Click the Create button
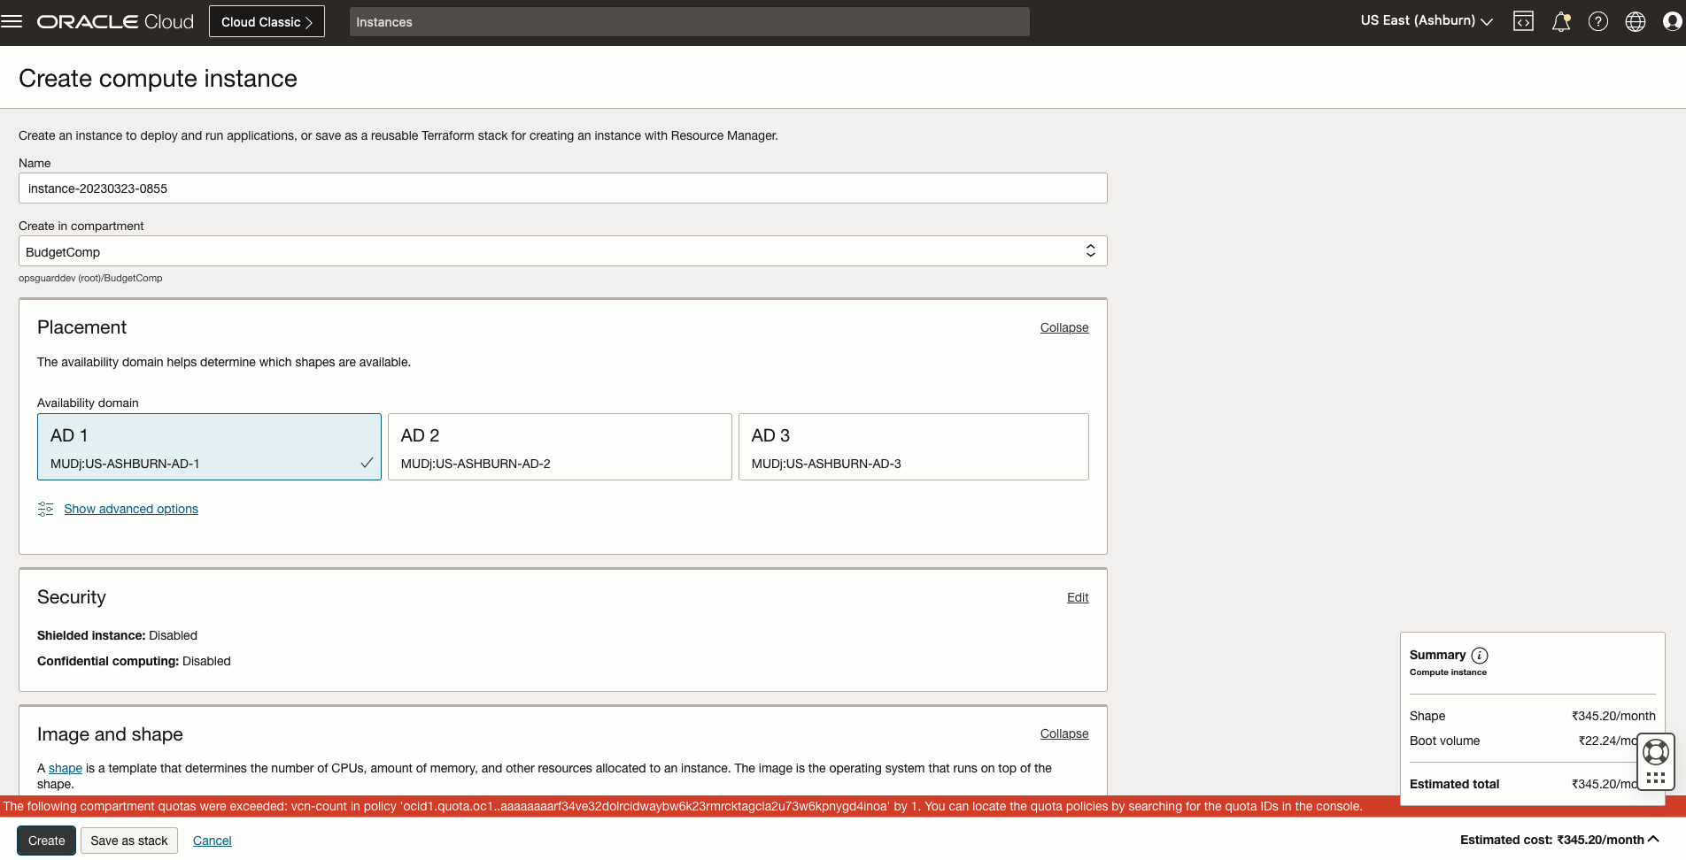The width and height of the screenshot is (1686, 860). (x=46, y=841)
